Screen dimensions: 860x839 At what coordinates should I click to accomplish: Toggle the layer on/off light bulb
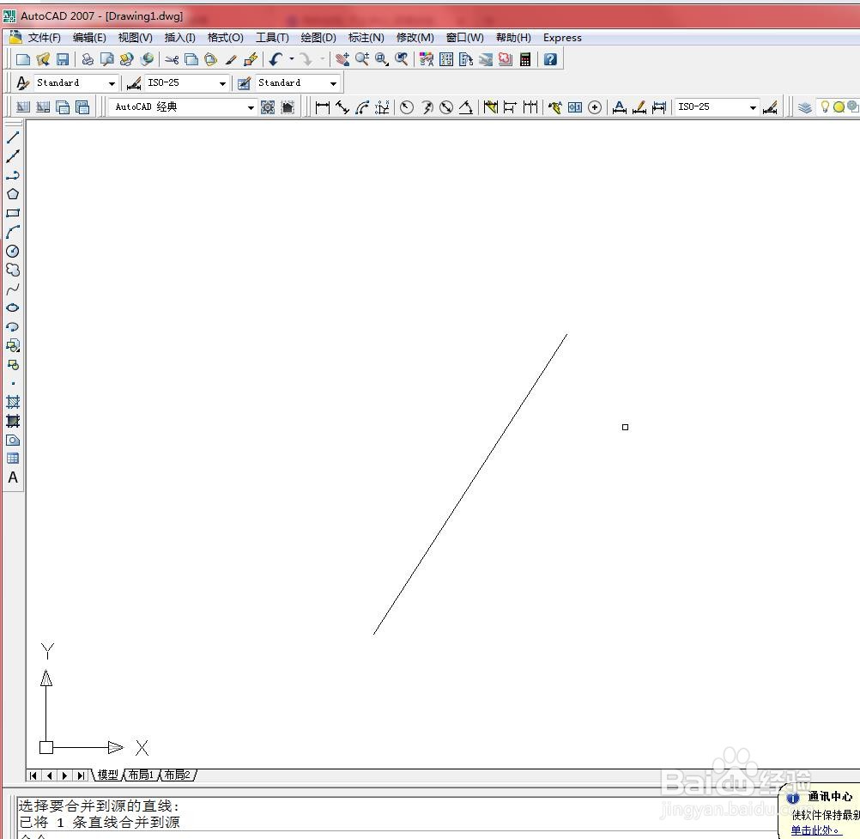[824, 107]
